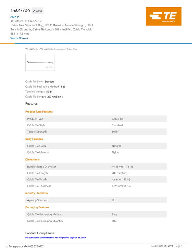Open the AMP-TY brand link
This screenshot has height=249, width=192.
point(15,17)
